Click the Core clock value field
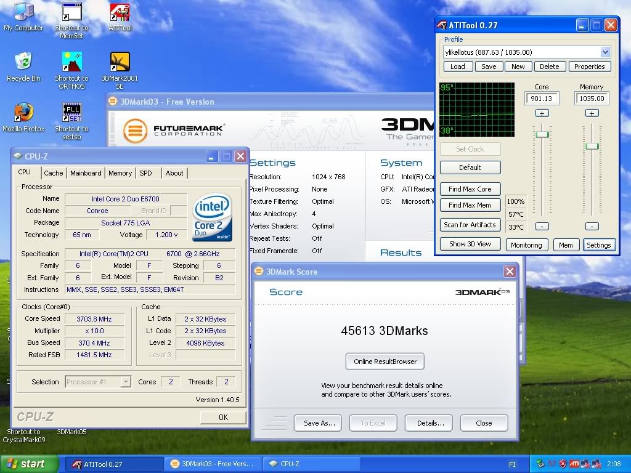 542,99
